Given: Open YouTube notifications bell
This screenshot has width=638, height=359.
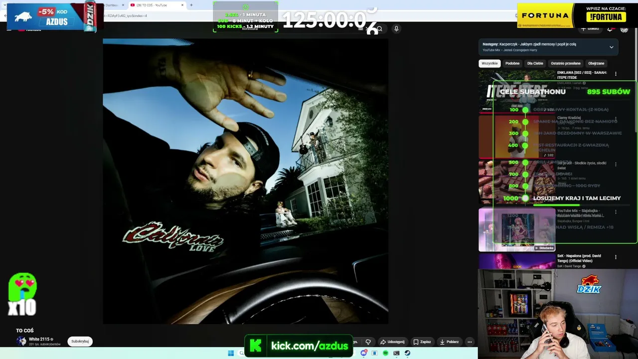Looking at the screenshot, I should pos(610,29).
